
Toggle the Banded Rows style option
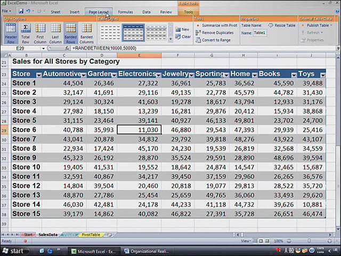pyautogui.click(x=71, y=33)
